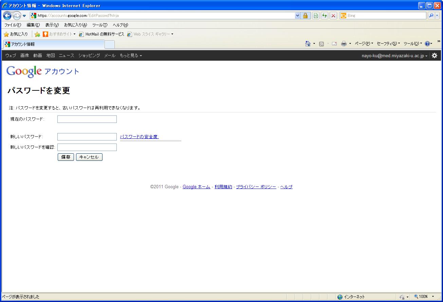Click the Add to Favorites Bar star icon
Image resolution: width=443 pixels, height=302 pixels.
pyautogui.click(x=37, y=34)
